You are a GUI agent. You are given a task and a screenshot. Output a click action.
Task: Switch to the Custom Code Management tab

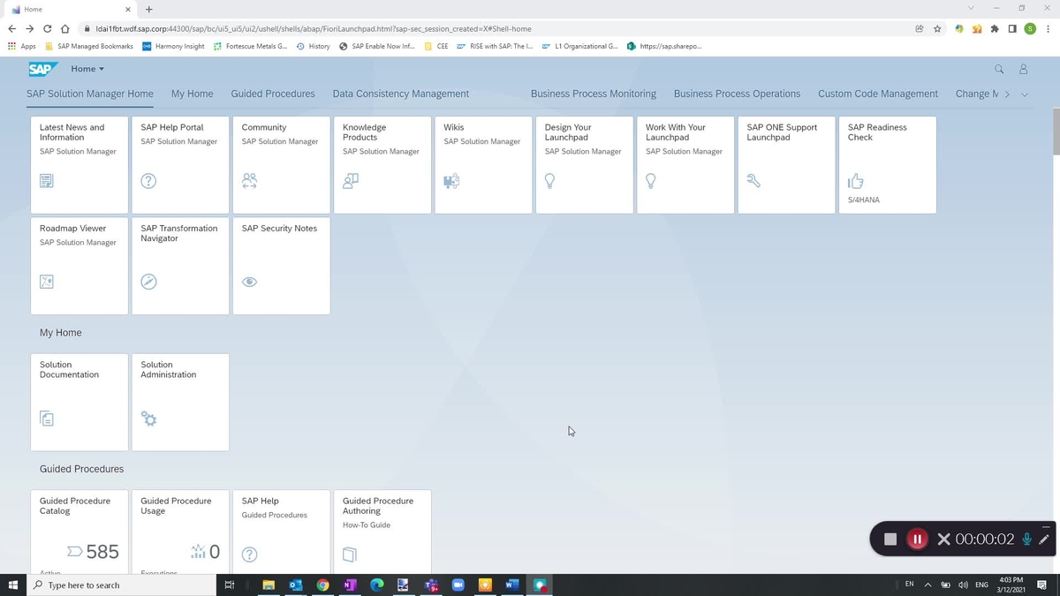click(x=878, y=94)
